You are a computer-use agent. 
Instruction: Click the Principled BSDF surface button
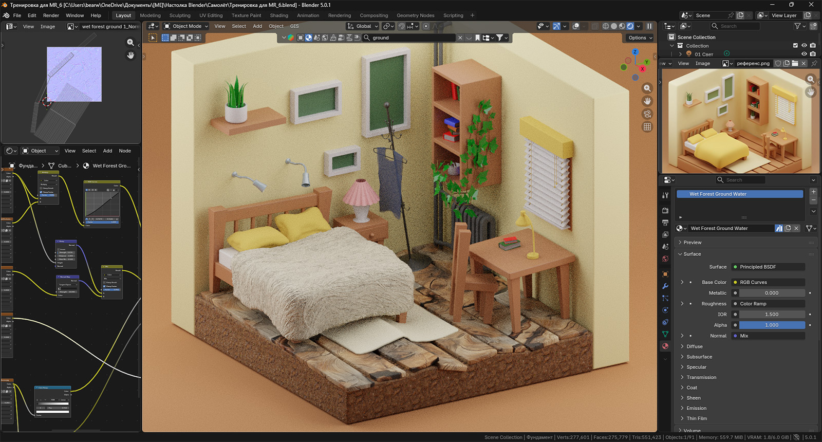tap(768, 267)
